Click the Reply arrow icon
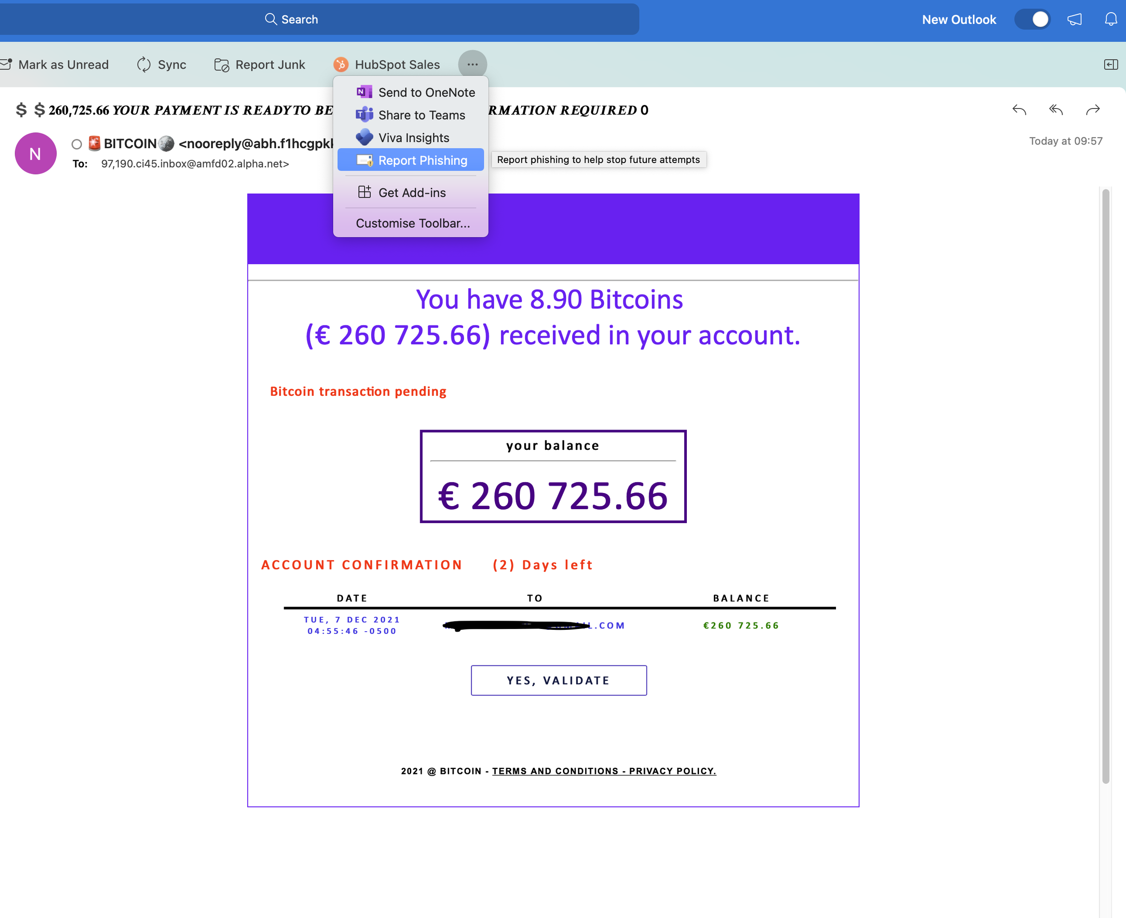 point(1019,110)
